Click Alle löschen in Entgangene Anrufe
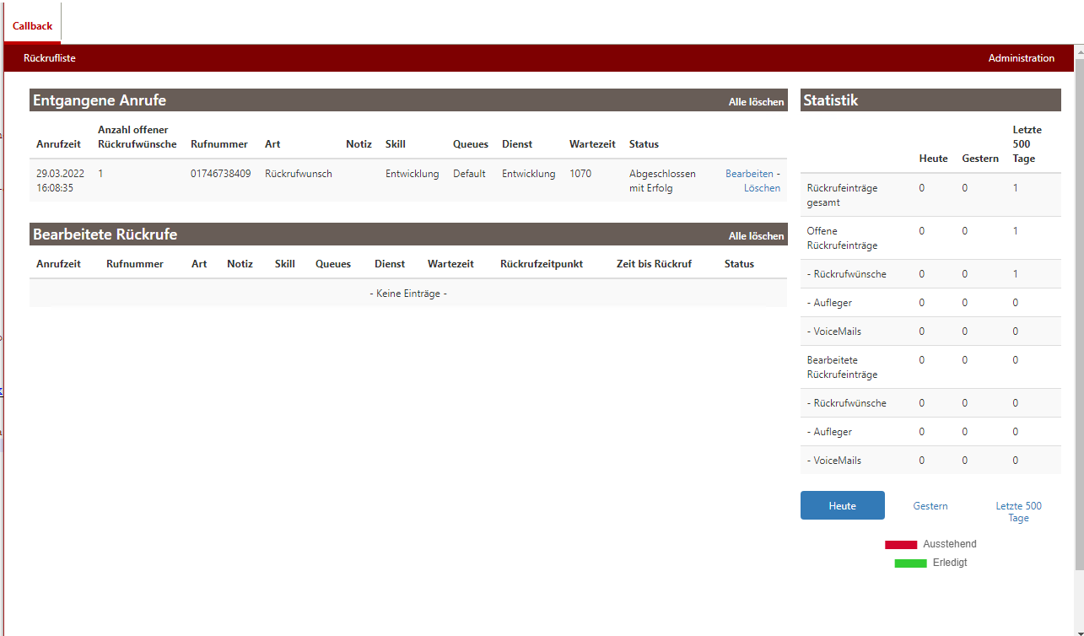Viewport: 1084px width, 636px height. [x=756, y=101]
